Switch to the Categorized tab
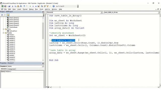Screen dimensions: 161x90 (x=12, y=69)
